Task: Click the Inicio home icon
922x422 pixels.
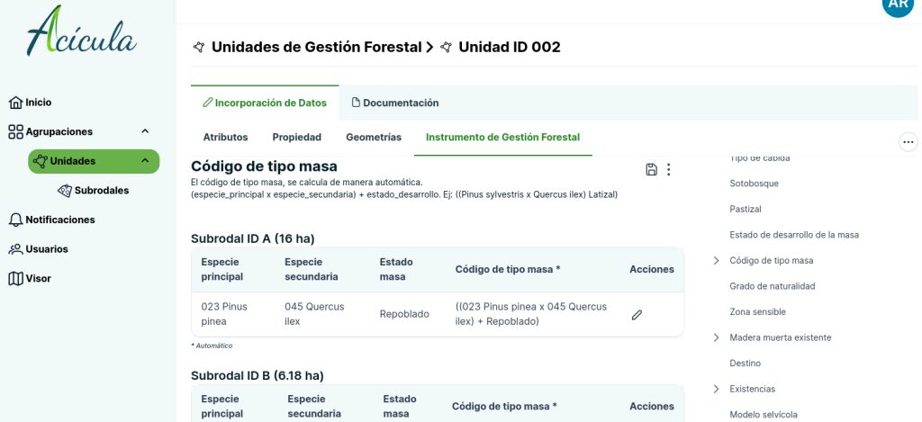Action: 15,103
